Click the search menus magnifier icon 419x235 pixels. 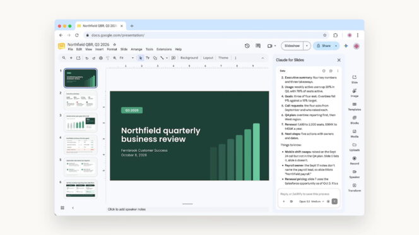(x=64, y=58)
